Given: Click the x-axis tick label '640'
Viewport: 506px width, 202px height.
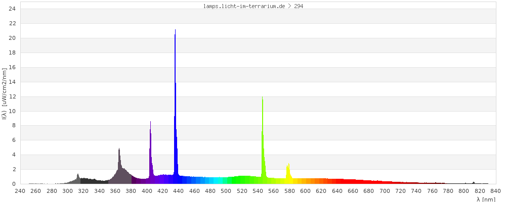Looking at the screenshot, I should [x=337, y=191].
